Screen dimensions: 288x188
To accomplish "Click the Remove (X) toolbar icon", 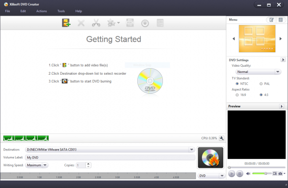I will point(81,23).
